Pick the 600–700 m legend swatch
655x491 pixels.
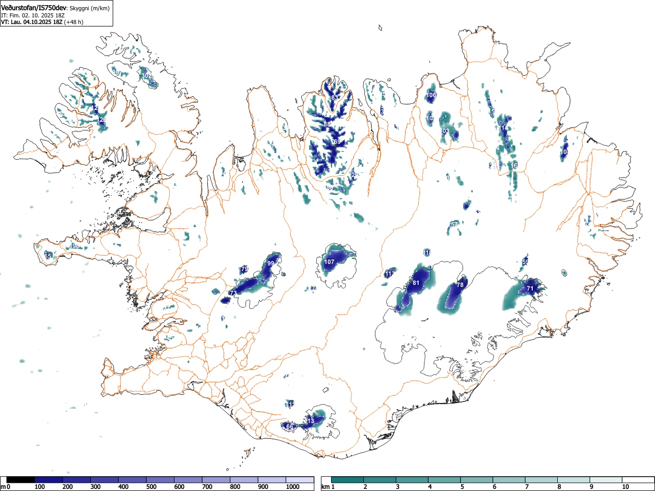click(x=188, y=480)
